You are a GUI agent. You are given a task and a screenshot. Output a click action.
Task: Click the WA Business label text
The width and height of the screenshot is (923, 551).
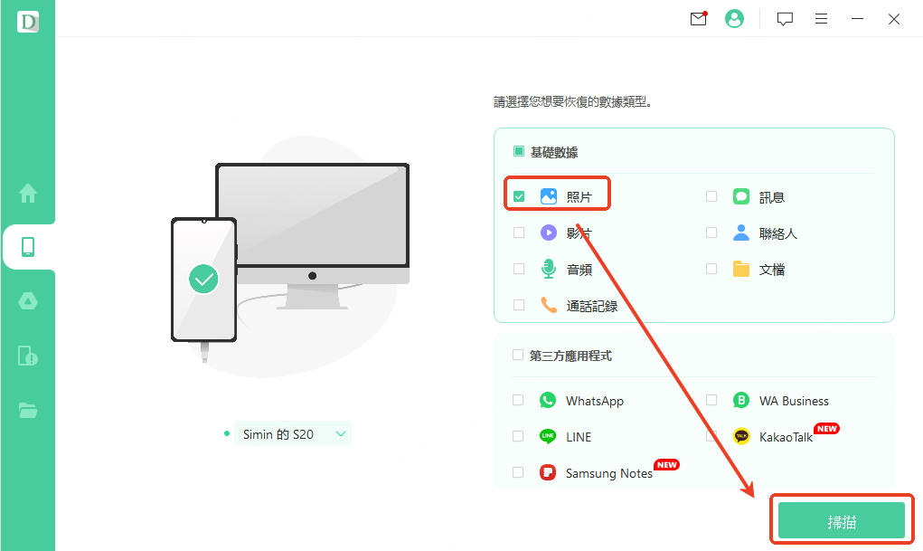pyautogui.click(x=794, y=402)
